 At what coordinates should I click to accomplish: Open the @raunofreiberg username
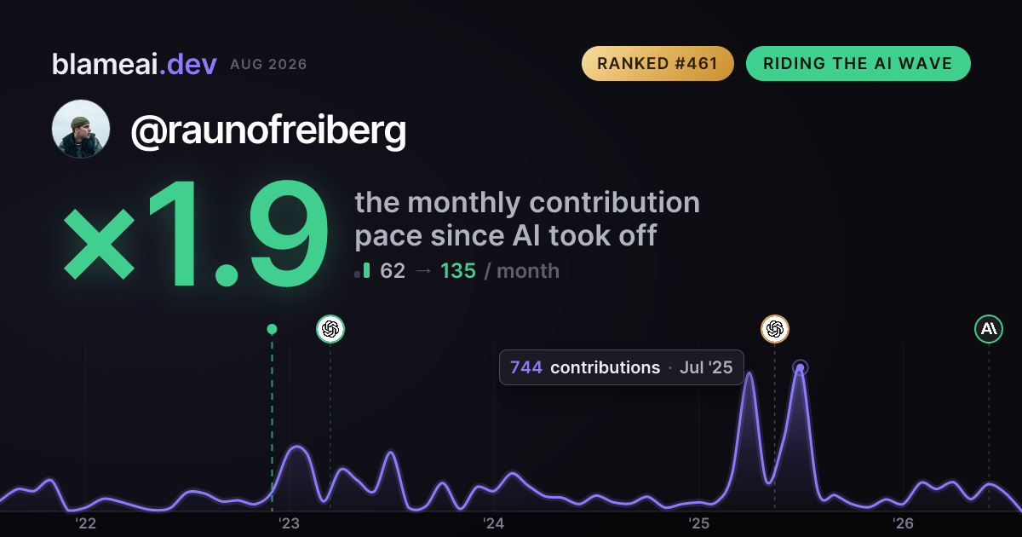pos(268,130)
